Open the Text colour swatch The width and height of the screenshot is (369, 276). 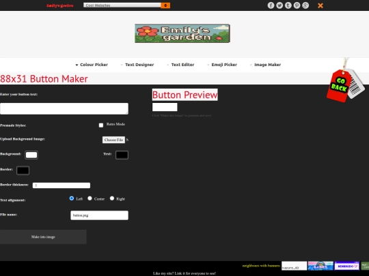[122, 155]
